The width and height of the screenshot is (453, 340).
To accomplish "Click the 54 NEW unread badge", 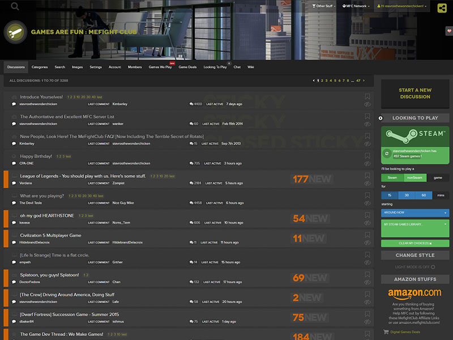I will 310,219.
